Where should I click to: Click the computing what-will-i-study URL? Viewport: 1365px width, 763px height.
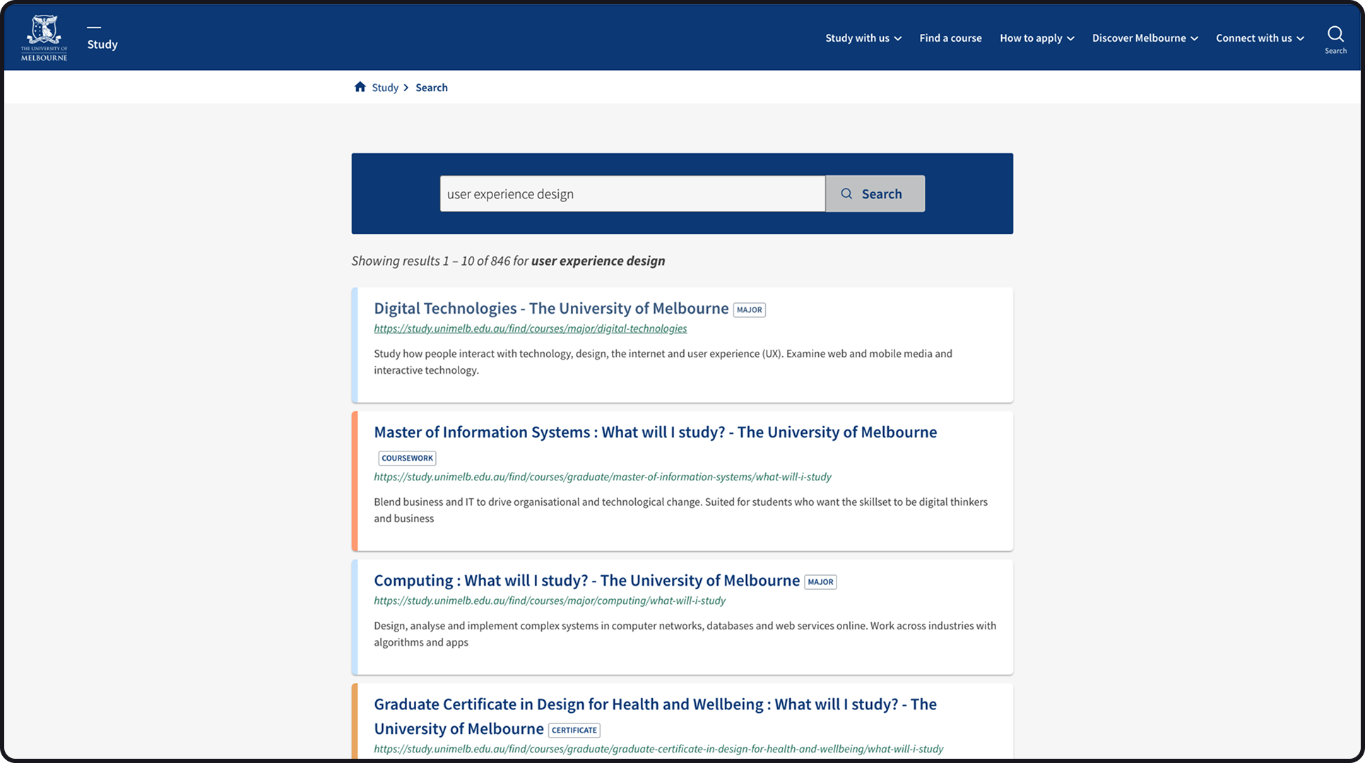point(550,601)
